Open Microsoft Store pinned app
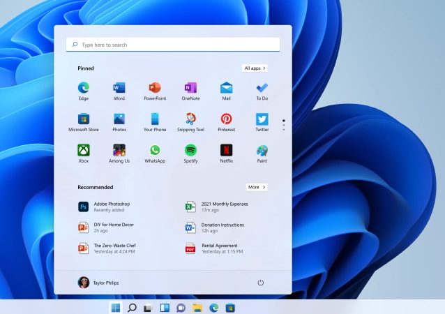Viewport: 445px width, 314px height. 84,119
